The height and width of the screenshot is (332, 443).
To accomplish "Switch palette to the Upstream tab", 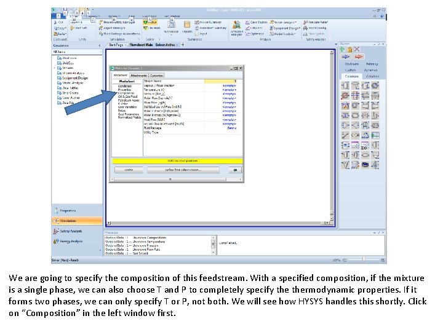I will tap(352, 64).
